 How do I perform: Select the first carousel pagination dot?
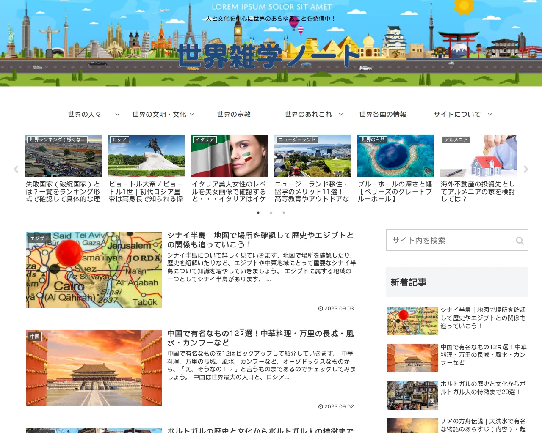pyautogui.click(x=258, y=213)
